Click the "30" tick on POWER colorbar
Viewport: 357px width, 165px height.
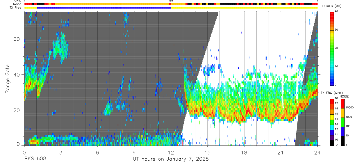coord(337,30)
